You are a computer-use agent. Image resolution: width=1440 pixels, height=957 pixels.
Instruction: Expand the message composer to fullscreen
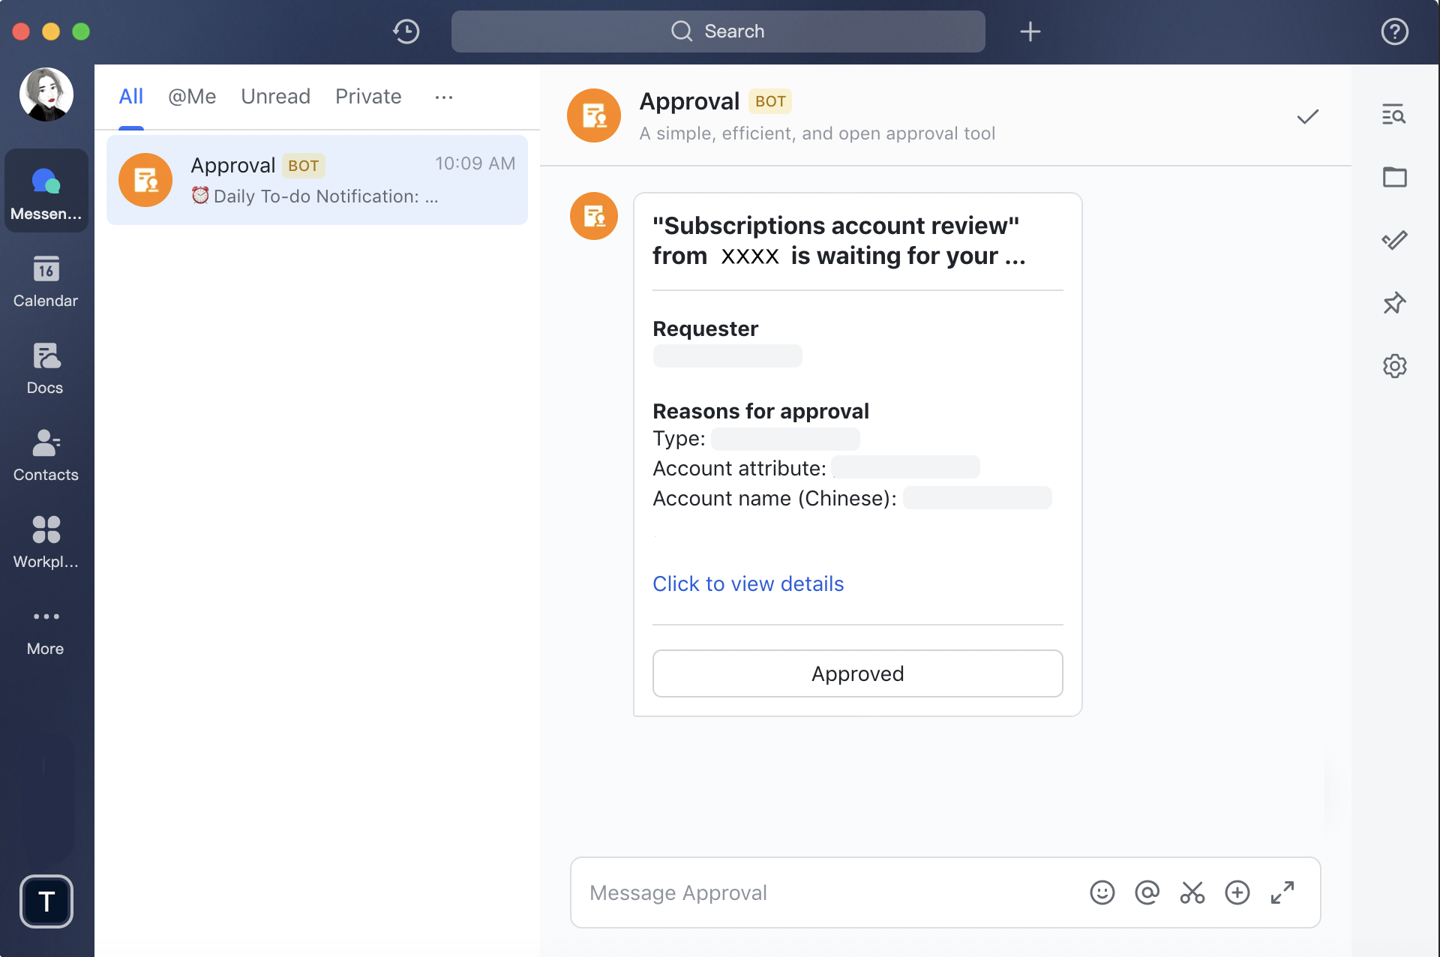tap(1282, 892)
